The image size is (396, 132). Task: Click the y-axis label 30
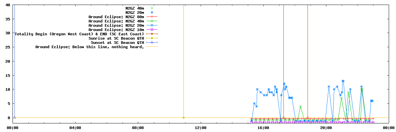[8, 33]
